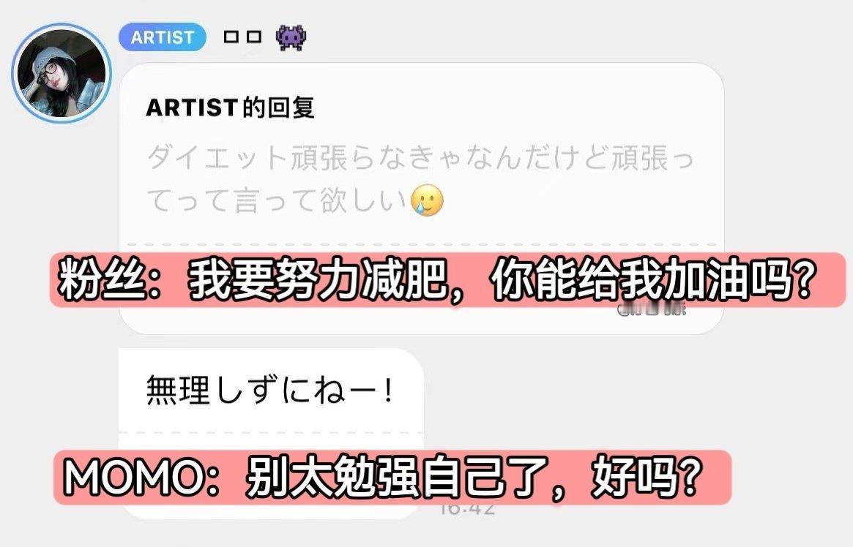This screenshot has height=547, width=853.
Task: Select the quoted line てって言って欲しい
Action: (277, 200)
